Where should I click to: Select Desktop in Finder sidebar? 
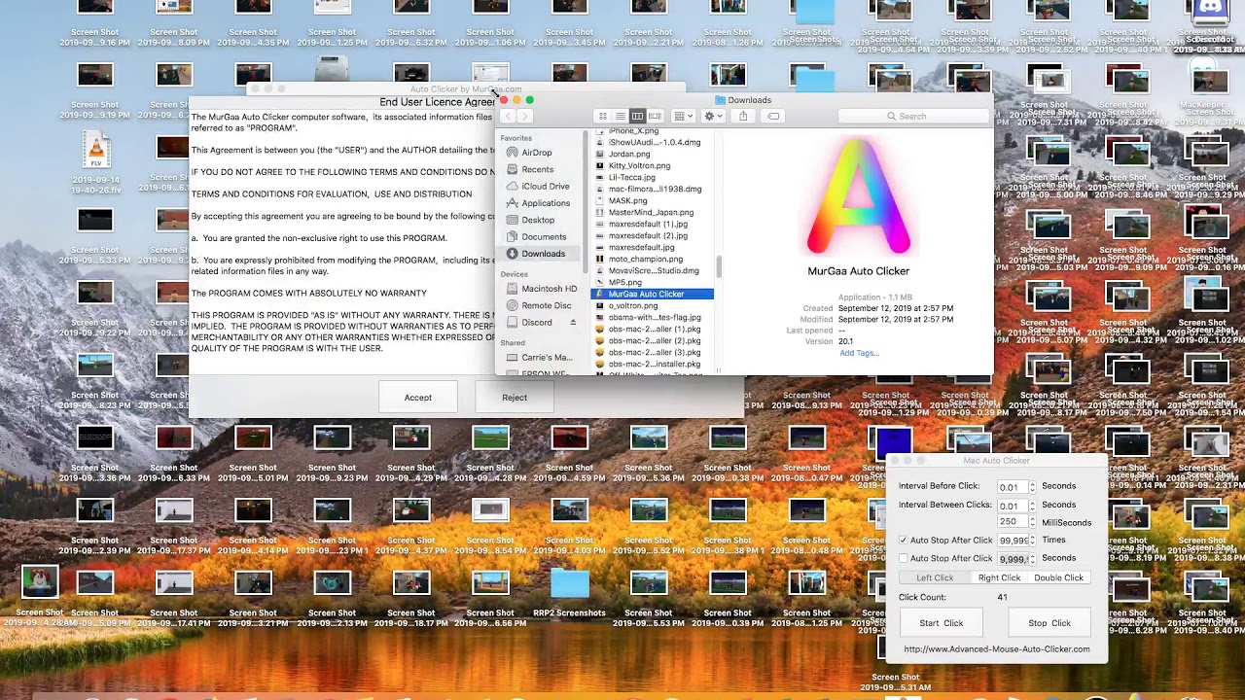tap(538, 220)
